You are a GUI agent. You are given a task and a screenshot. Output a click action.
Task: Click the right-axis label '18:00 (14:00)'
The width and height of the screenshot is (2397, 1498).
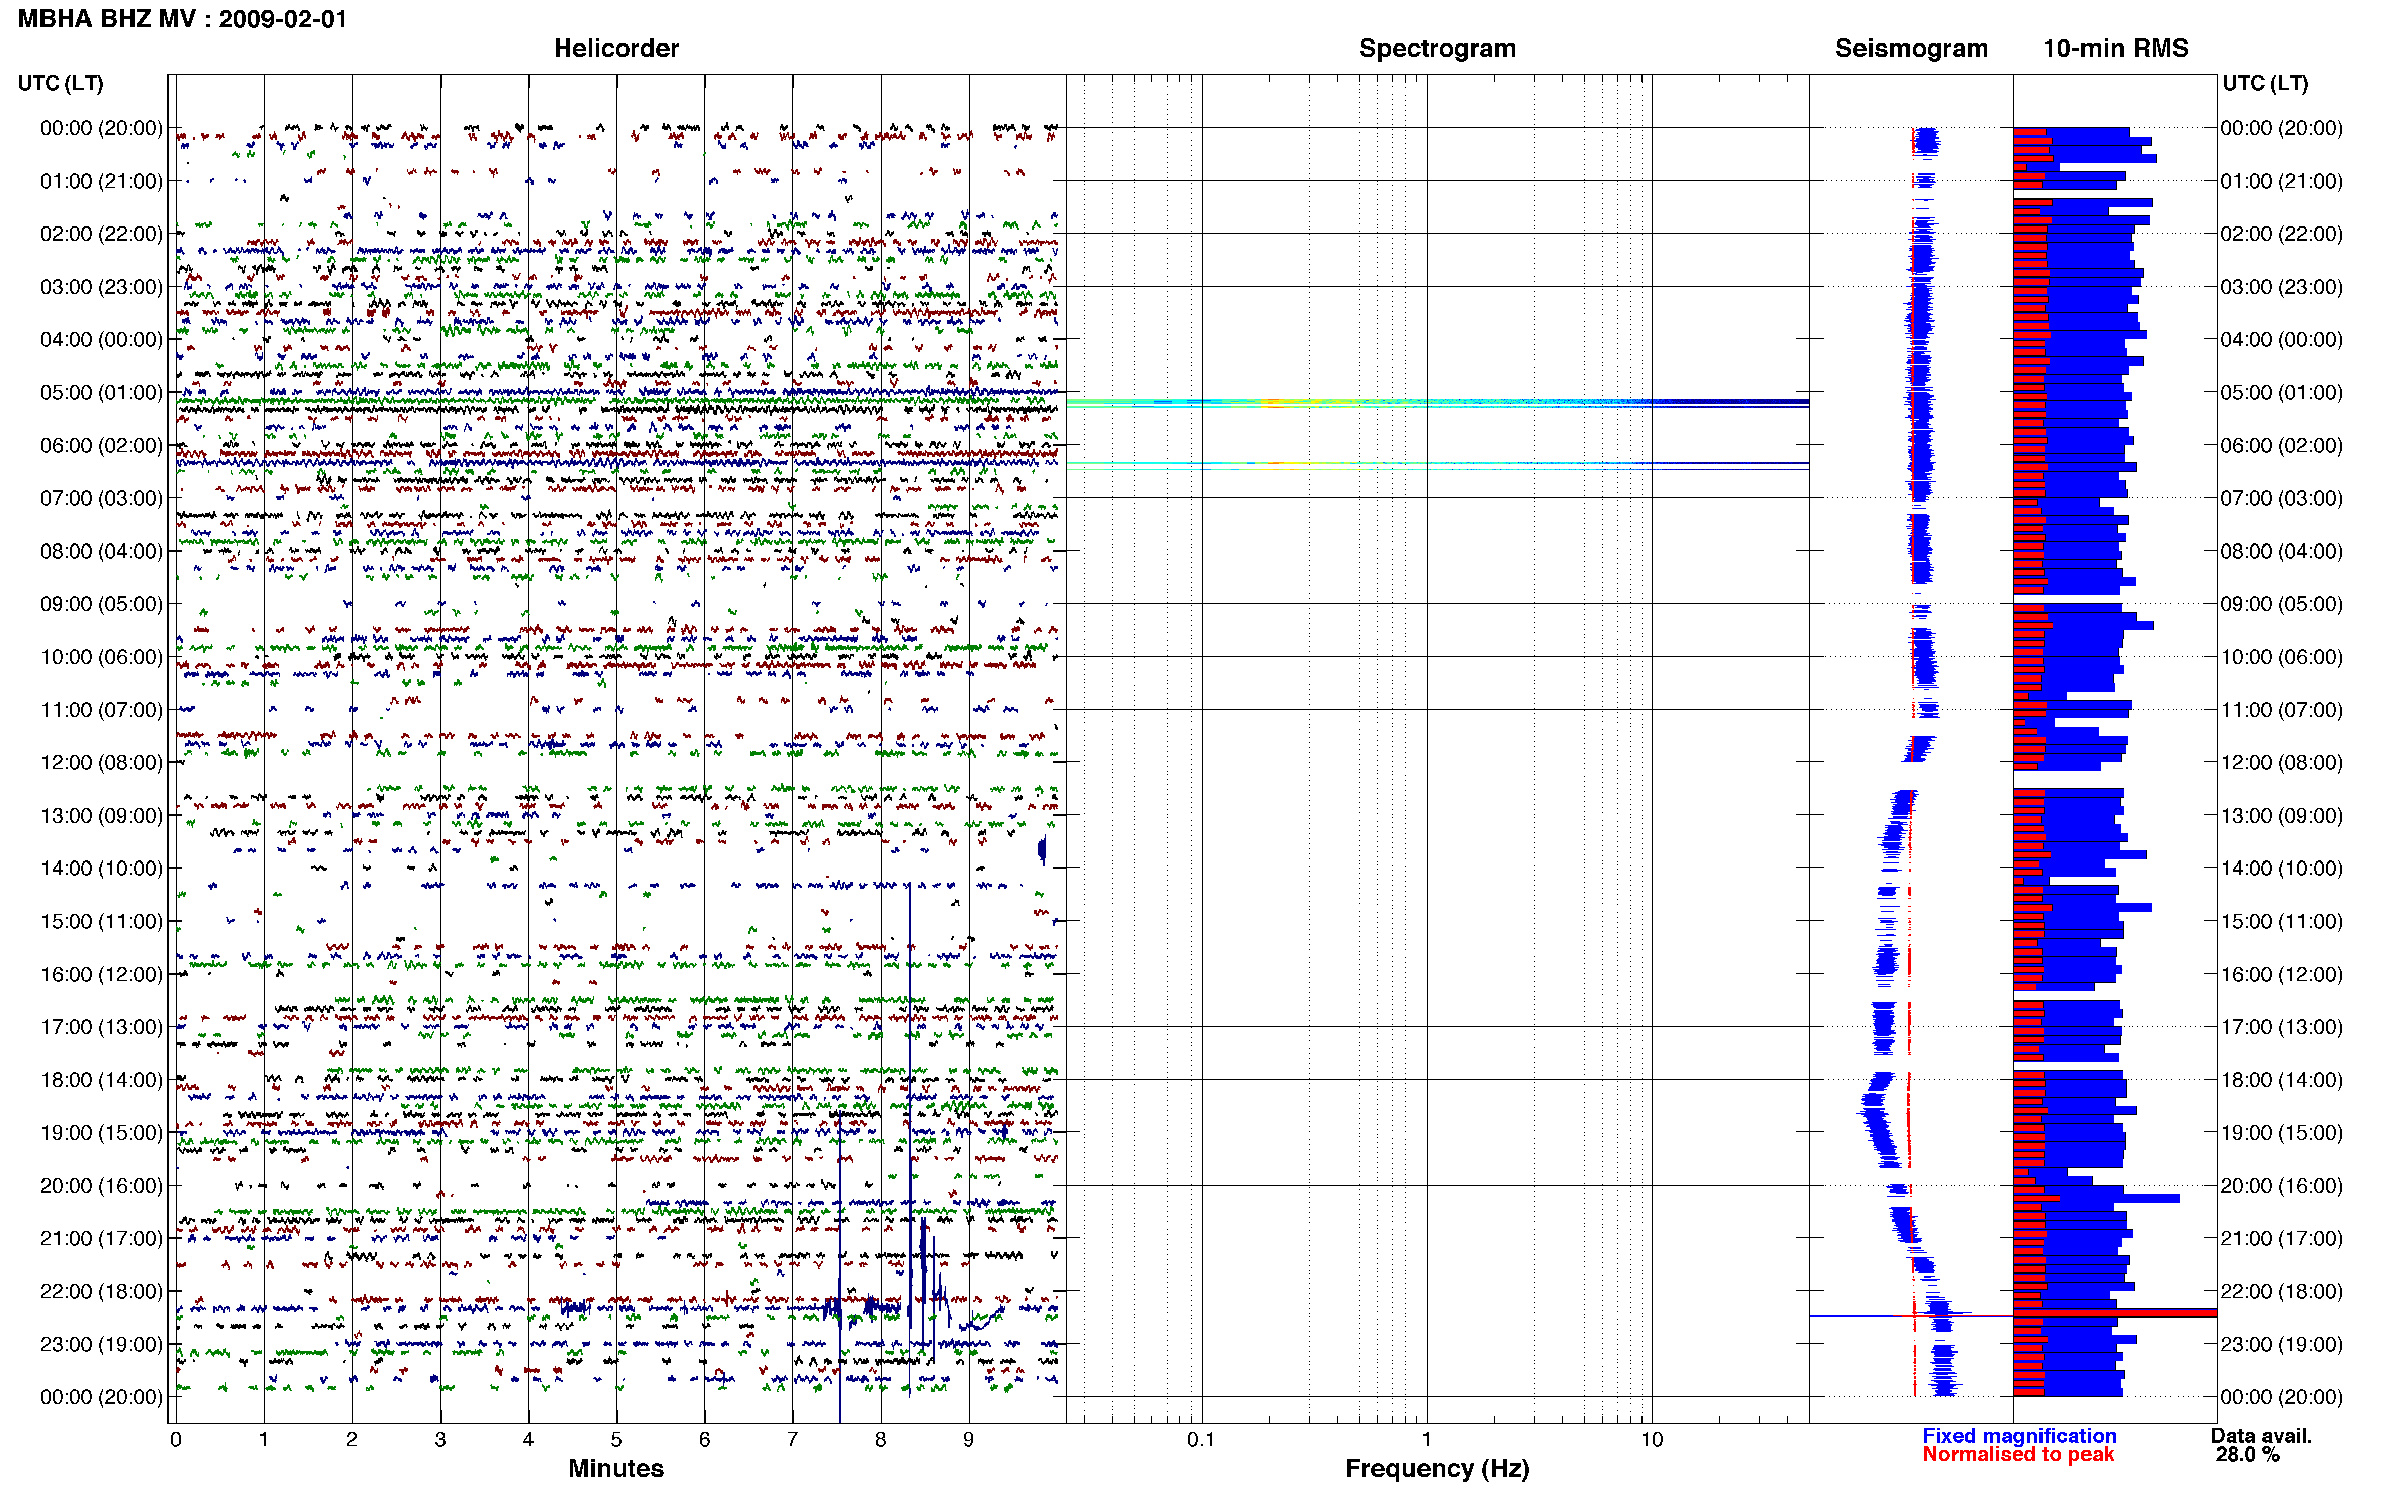(2281, 1080)
